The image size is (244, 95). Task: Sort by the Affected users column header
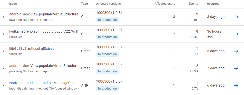[x=165, y=4]
